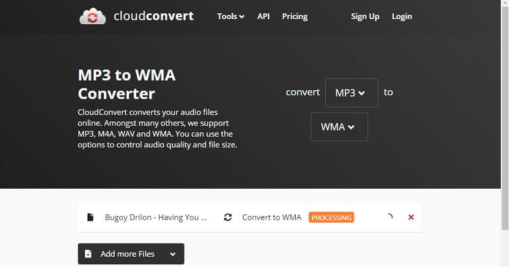Click the orange PROCESSING status badge
Screen dimensions: 509x267
[x=331, y=217]
